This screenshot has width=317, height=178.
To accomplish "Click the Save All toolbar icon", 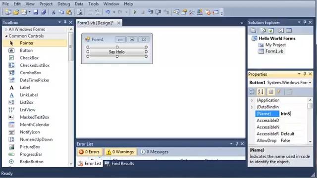I will pos(44,12).
